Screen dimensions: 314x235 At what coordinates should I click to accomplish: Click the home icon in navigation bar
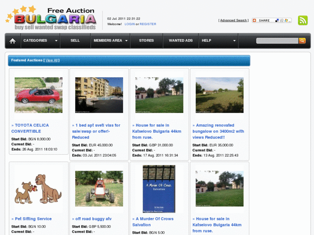point(13,41)
